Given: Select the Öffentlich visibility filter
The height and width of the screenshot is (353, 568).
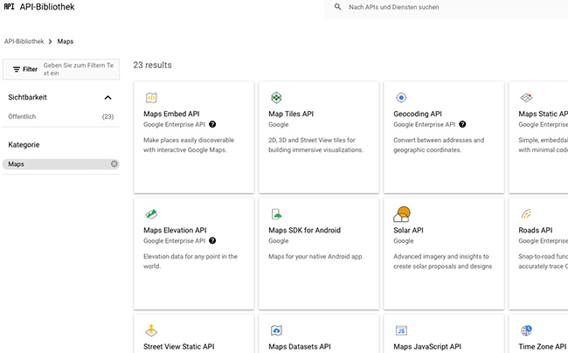Looking at the screenshot, I should click(x=22, y=116).
